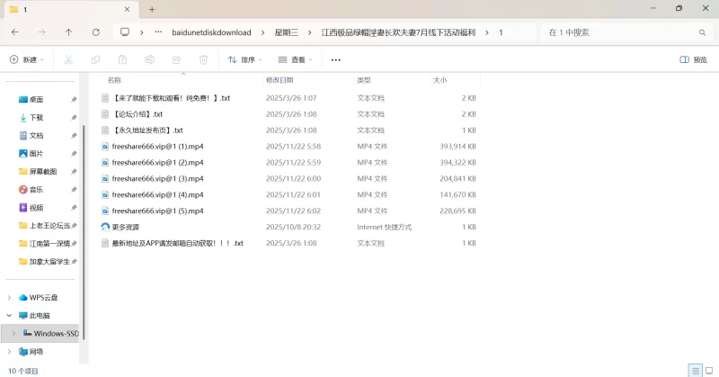Open the See more (…) toolbar menu

click(336, 59)
